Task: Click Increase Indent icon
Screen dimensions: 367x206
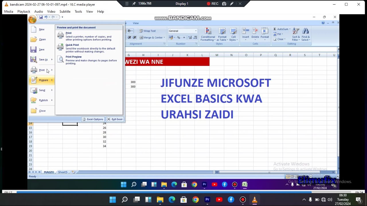Action: 134,37
